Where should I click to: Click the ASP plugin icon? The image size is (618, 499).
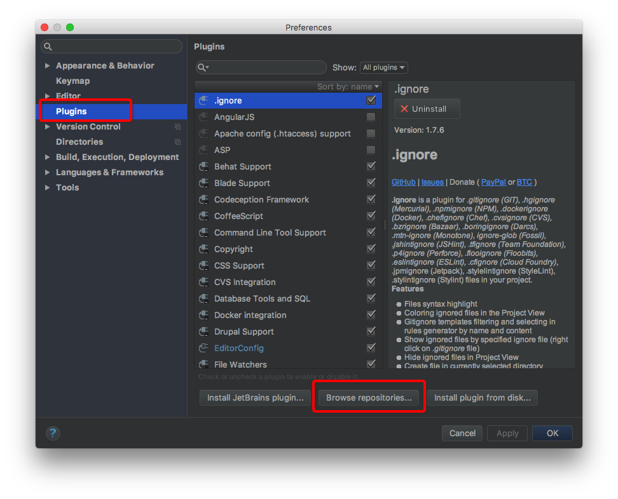203,150
